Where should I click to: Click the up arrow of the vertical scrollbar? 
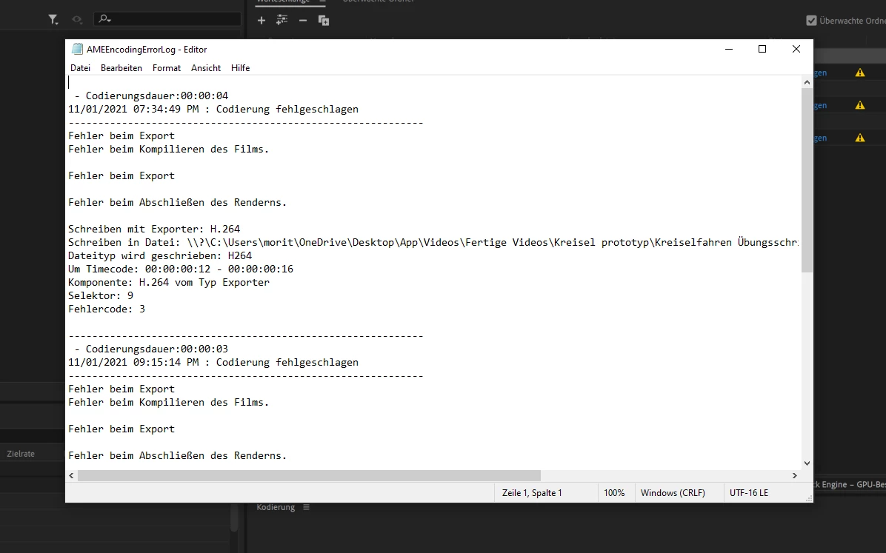click(807, 82)
